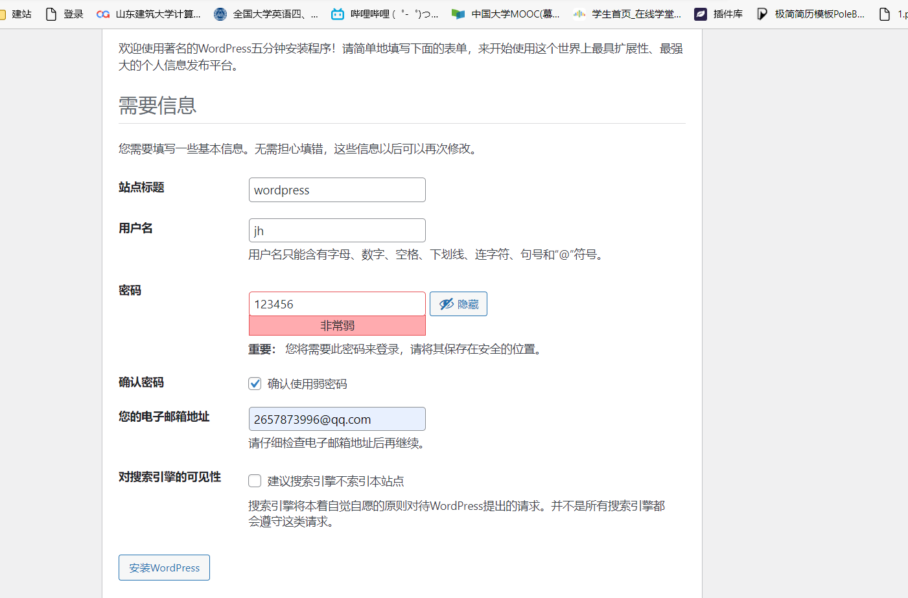This screenshot has width=908, height=598.
Task: Open the 中国大学MOOC bookmark label
Action: pos(515,14)
